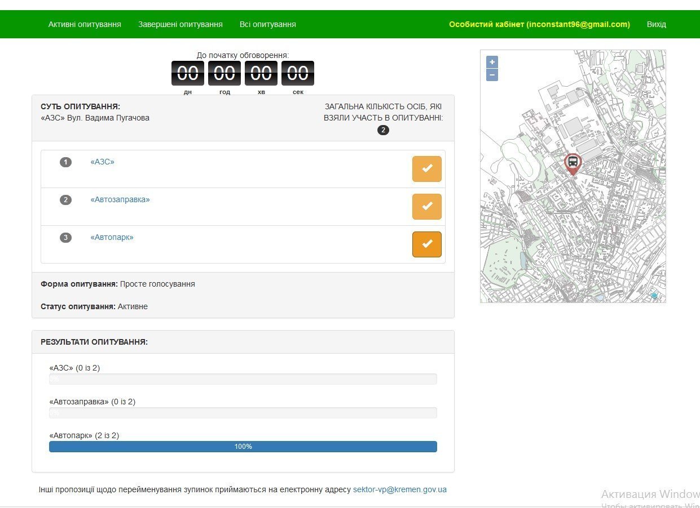
Task: Open the «Автозаправка» option link
Action: pyautogui.click(x=120, y=199)
